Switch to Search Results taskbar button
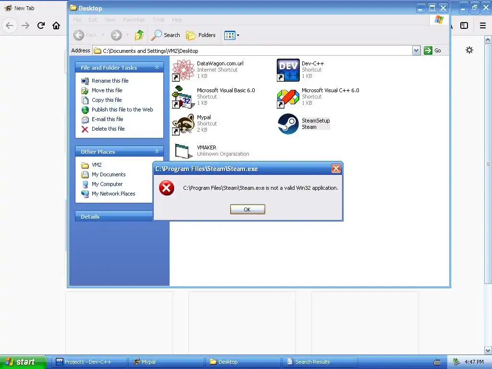 coord(320,362)
